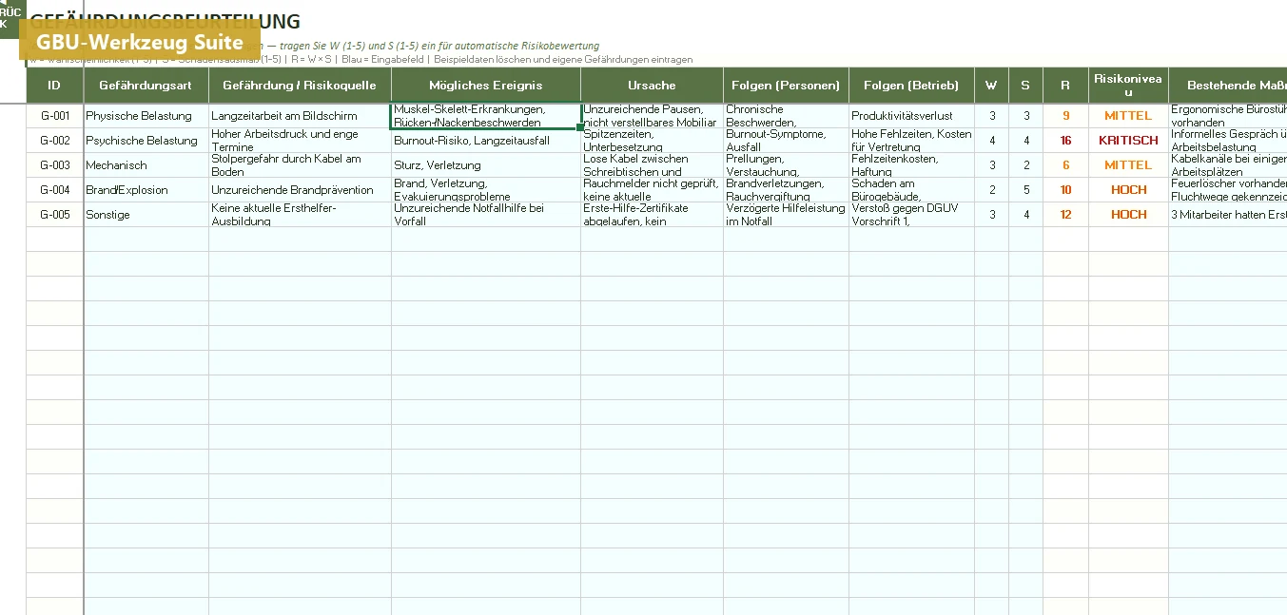The height and width of the screenshot is (615, 1287).
Task: Select the R value 16 cell
Action: [x=1065, y=141]
